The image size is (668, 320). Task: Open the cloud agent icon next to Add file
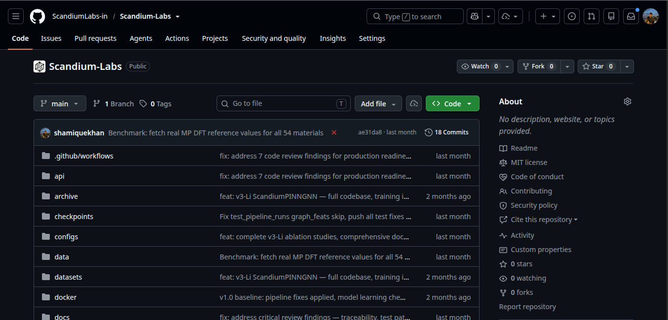pyautogui.click(x=414, y=103)
